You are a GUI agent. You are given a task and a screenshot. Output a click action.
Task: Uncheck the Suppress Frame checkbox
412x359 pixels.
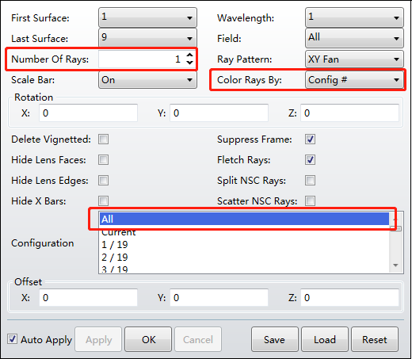tap(310, 139)
